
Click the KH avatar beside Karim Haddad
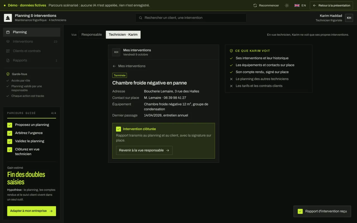click(x=349, y=18)
